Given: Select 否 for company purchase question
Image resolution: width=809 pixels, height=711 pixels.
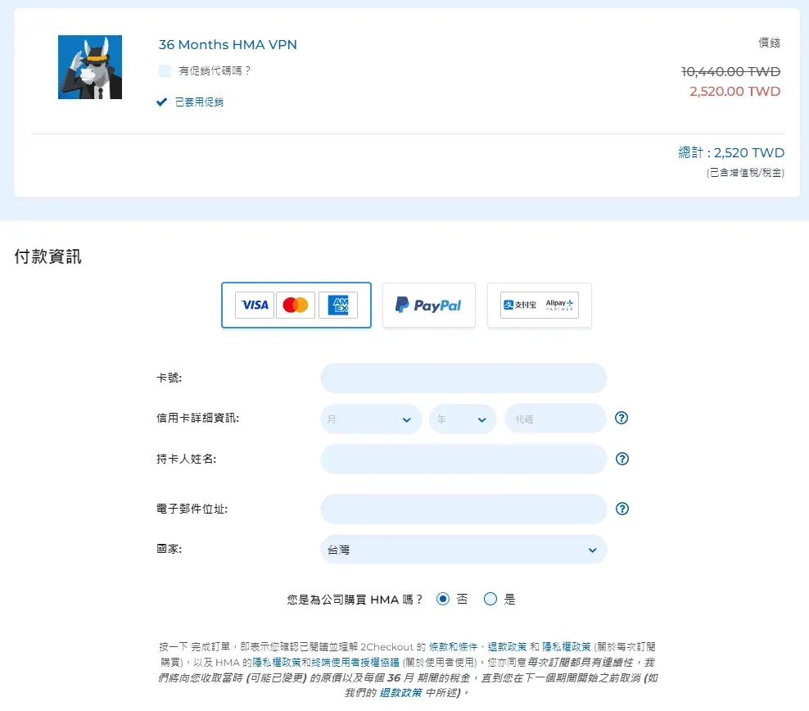Looking at the screenshot, I should (443, 599).
